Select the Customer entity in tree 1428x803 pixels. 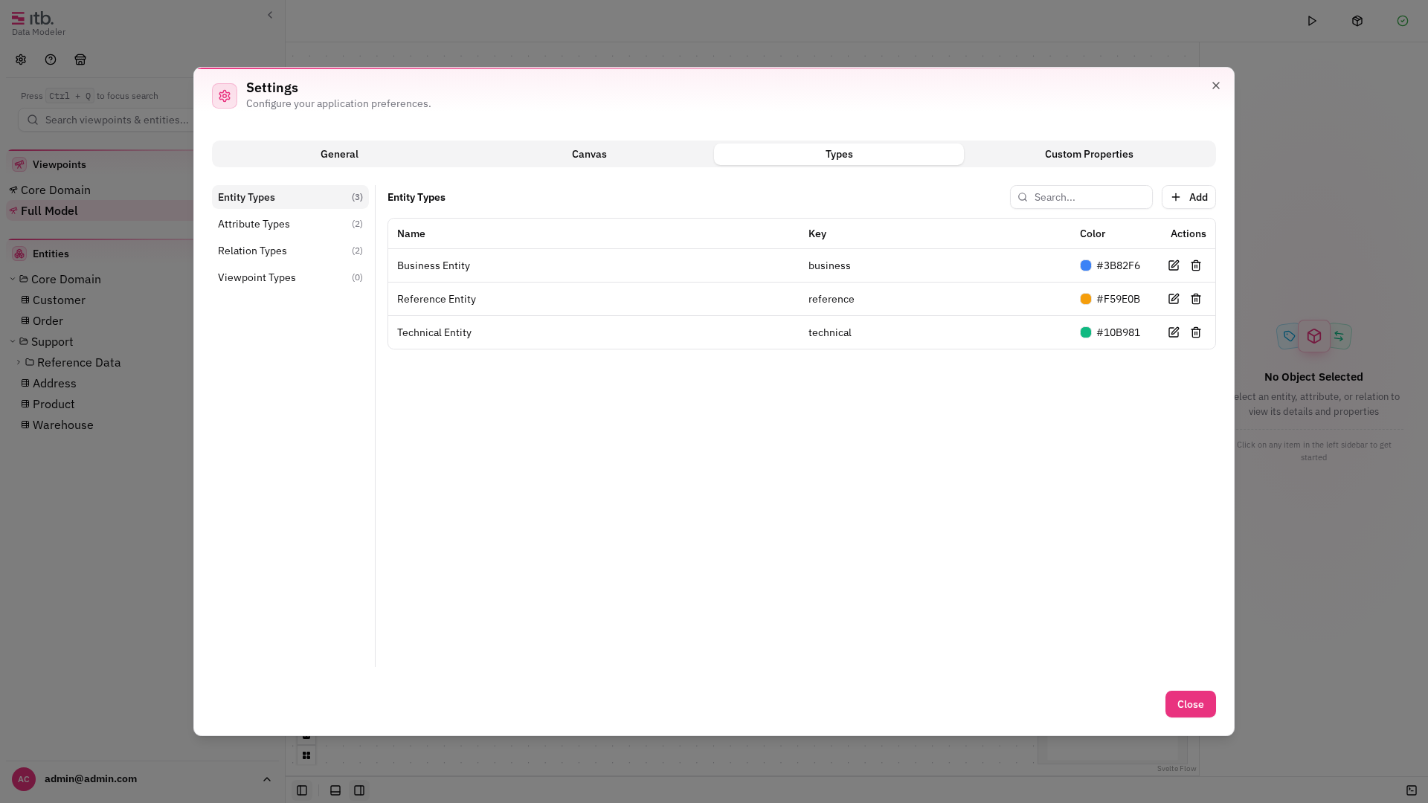[59, 300]
